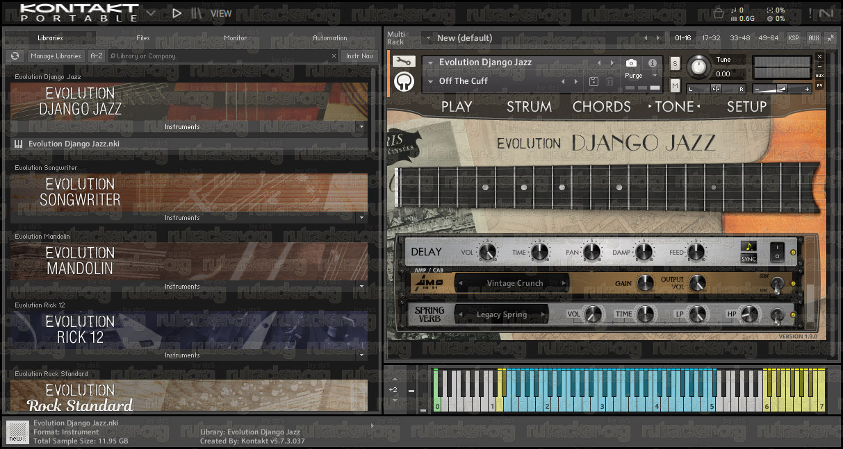This screenshot has height=449, width=843.
Task: Load next instrument with right arrow
Action: point(612,62)
